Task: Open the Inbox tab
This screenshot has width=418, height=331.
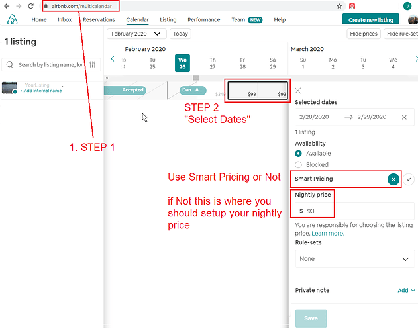Action: (65, 19)
